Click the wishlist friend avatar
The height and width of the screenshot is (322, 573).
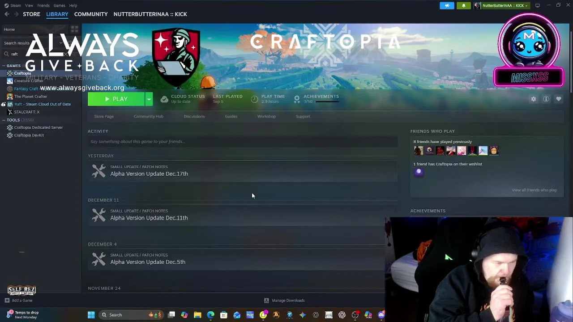[x=419, y=173]
